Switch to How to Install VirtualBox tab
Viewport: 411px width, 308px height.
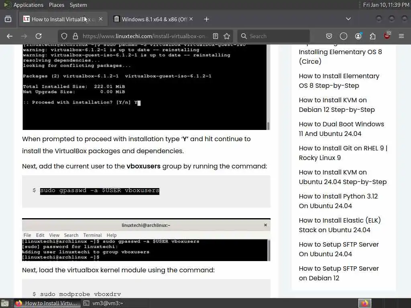click(63, 19)
